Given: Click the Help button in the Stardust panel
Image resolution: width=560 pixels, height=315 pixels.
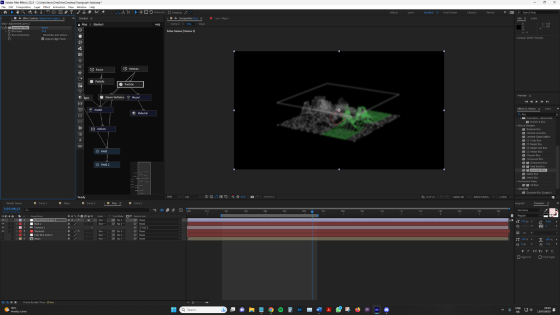Looking at the screenshot, I should tap(157, 24).
